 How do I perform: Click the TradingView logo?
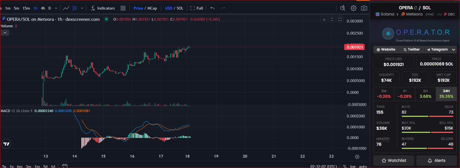tap(6, 144)
